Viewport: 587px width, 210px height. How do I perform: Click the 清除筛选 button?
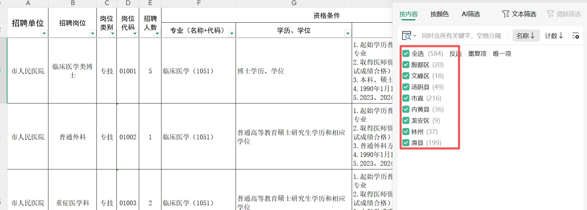coord(564,14)
